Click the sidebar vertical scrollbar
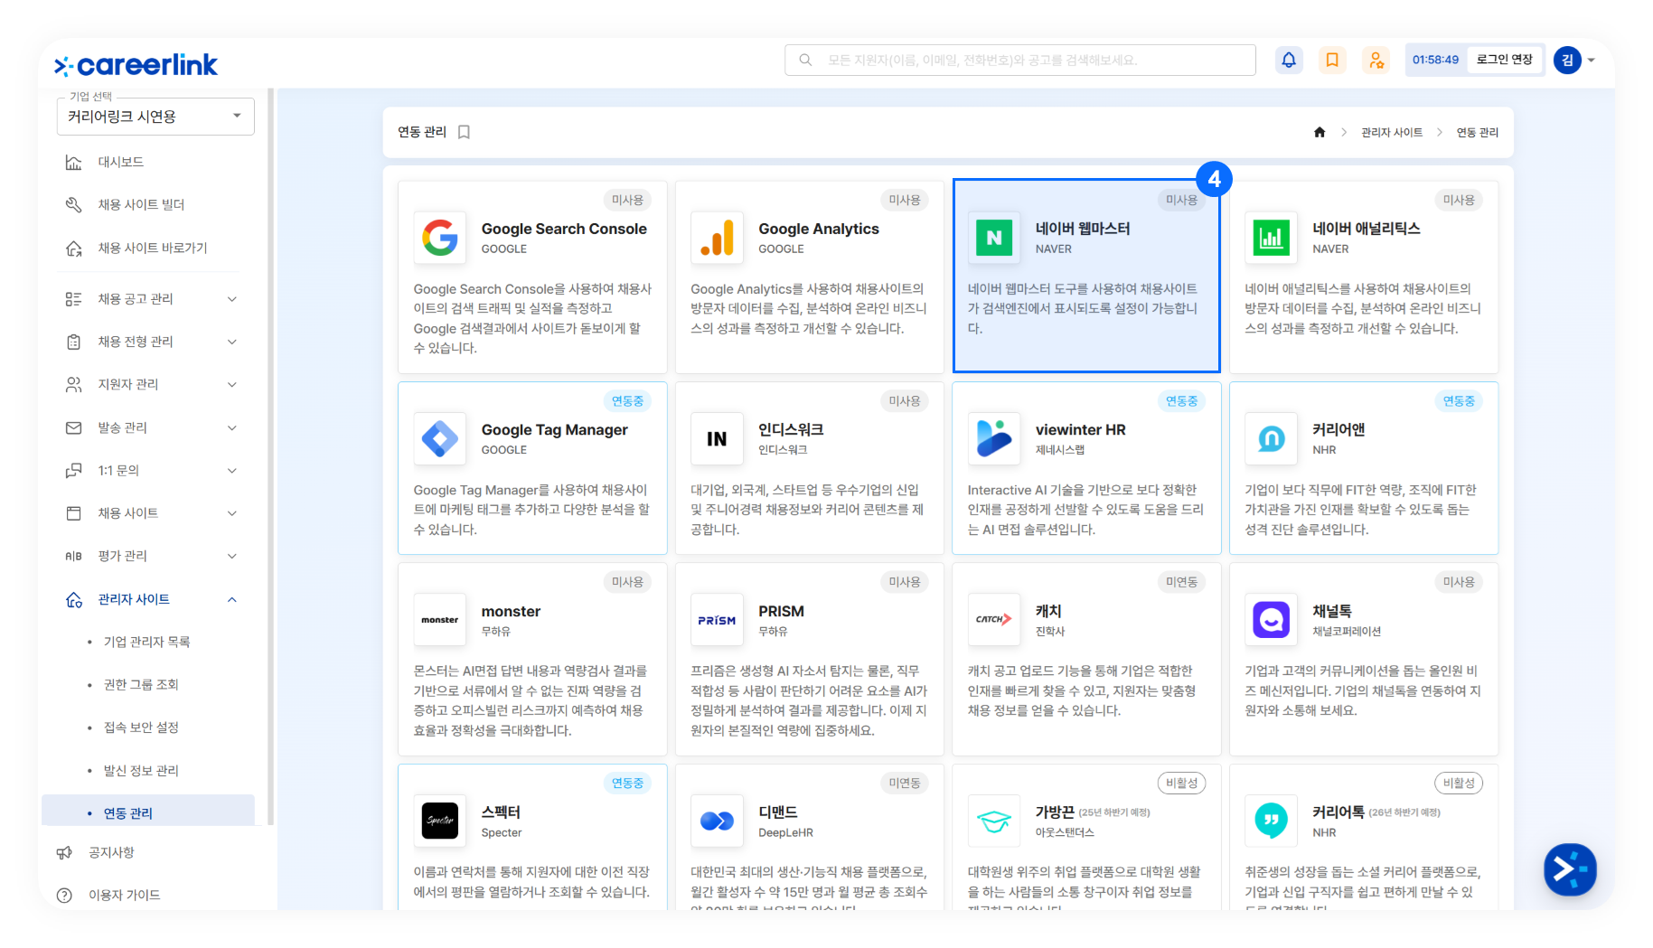The width and height of the screenshot is (1653, 948). tap(270, 456)
